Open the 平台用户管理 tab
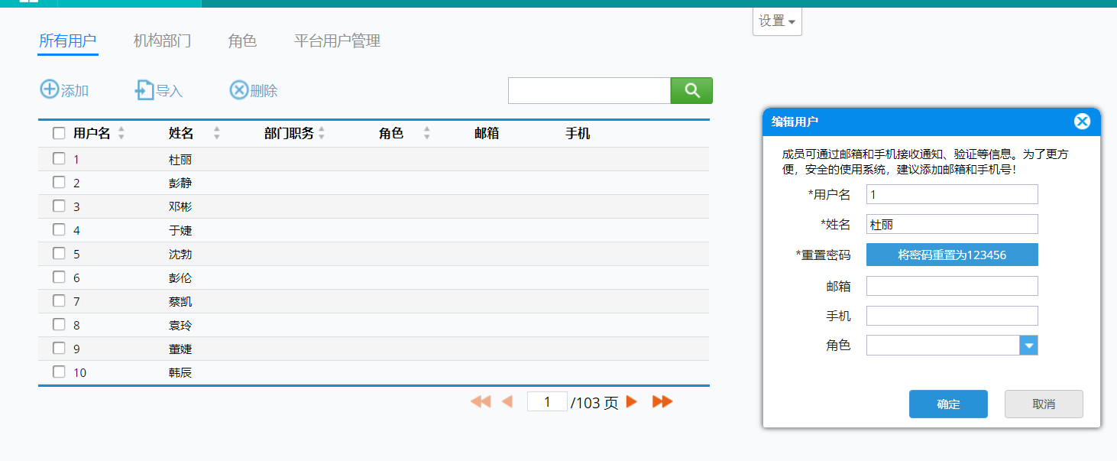 point(337,41)
